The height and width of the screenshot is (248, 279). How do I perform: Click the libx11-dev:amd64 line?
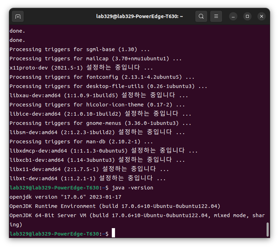[89, 169]
